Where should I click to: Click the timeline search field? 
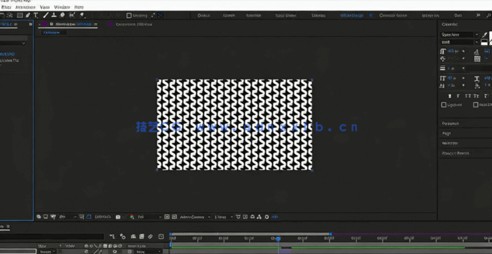pos(52,237)
